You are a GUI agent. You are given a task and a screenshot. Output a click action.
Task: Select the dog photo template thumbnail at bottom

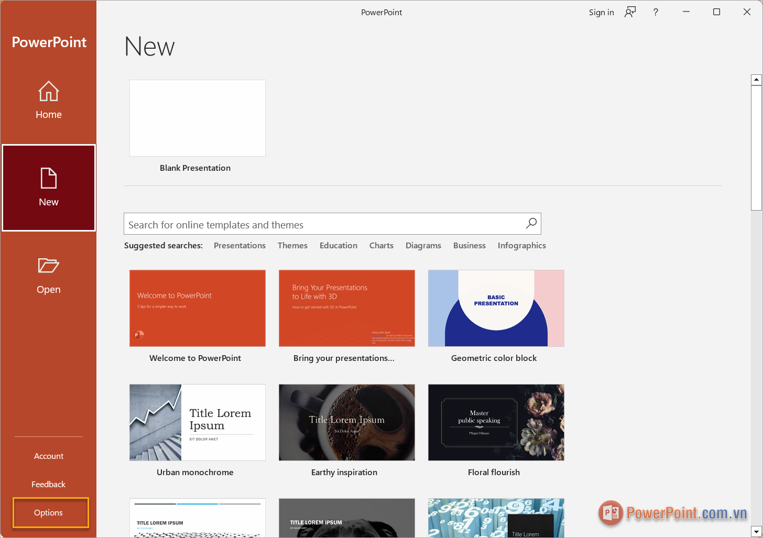click(x=347, y=518)
